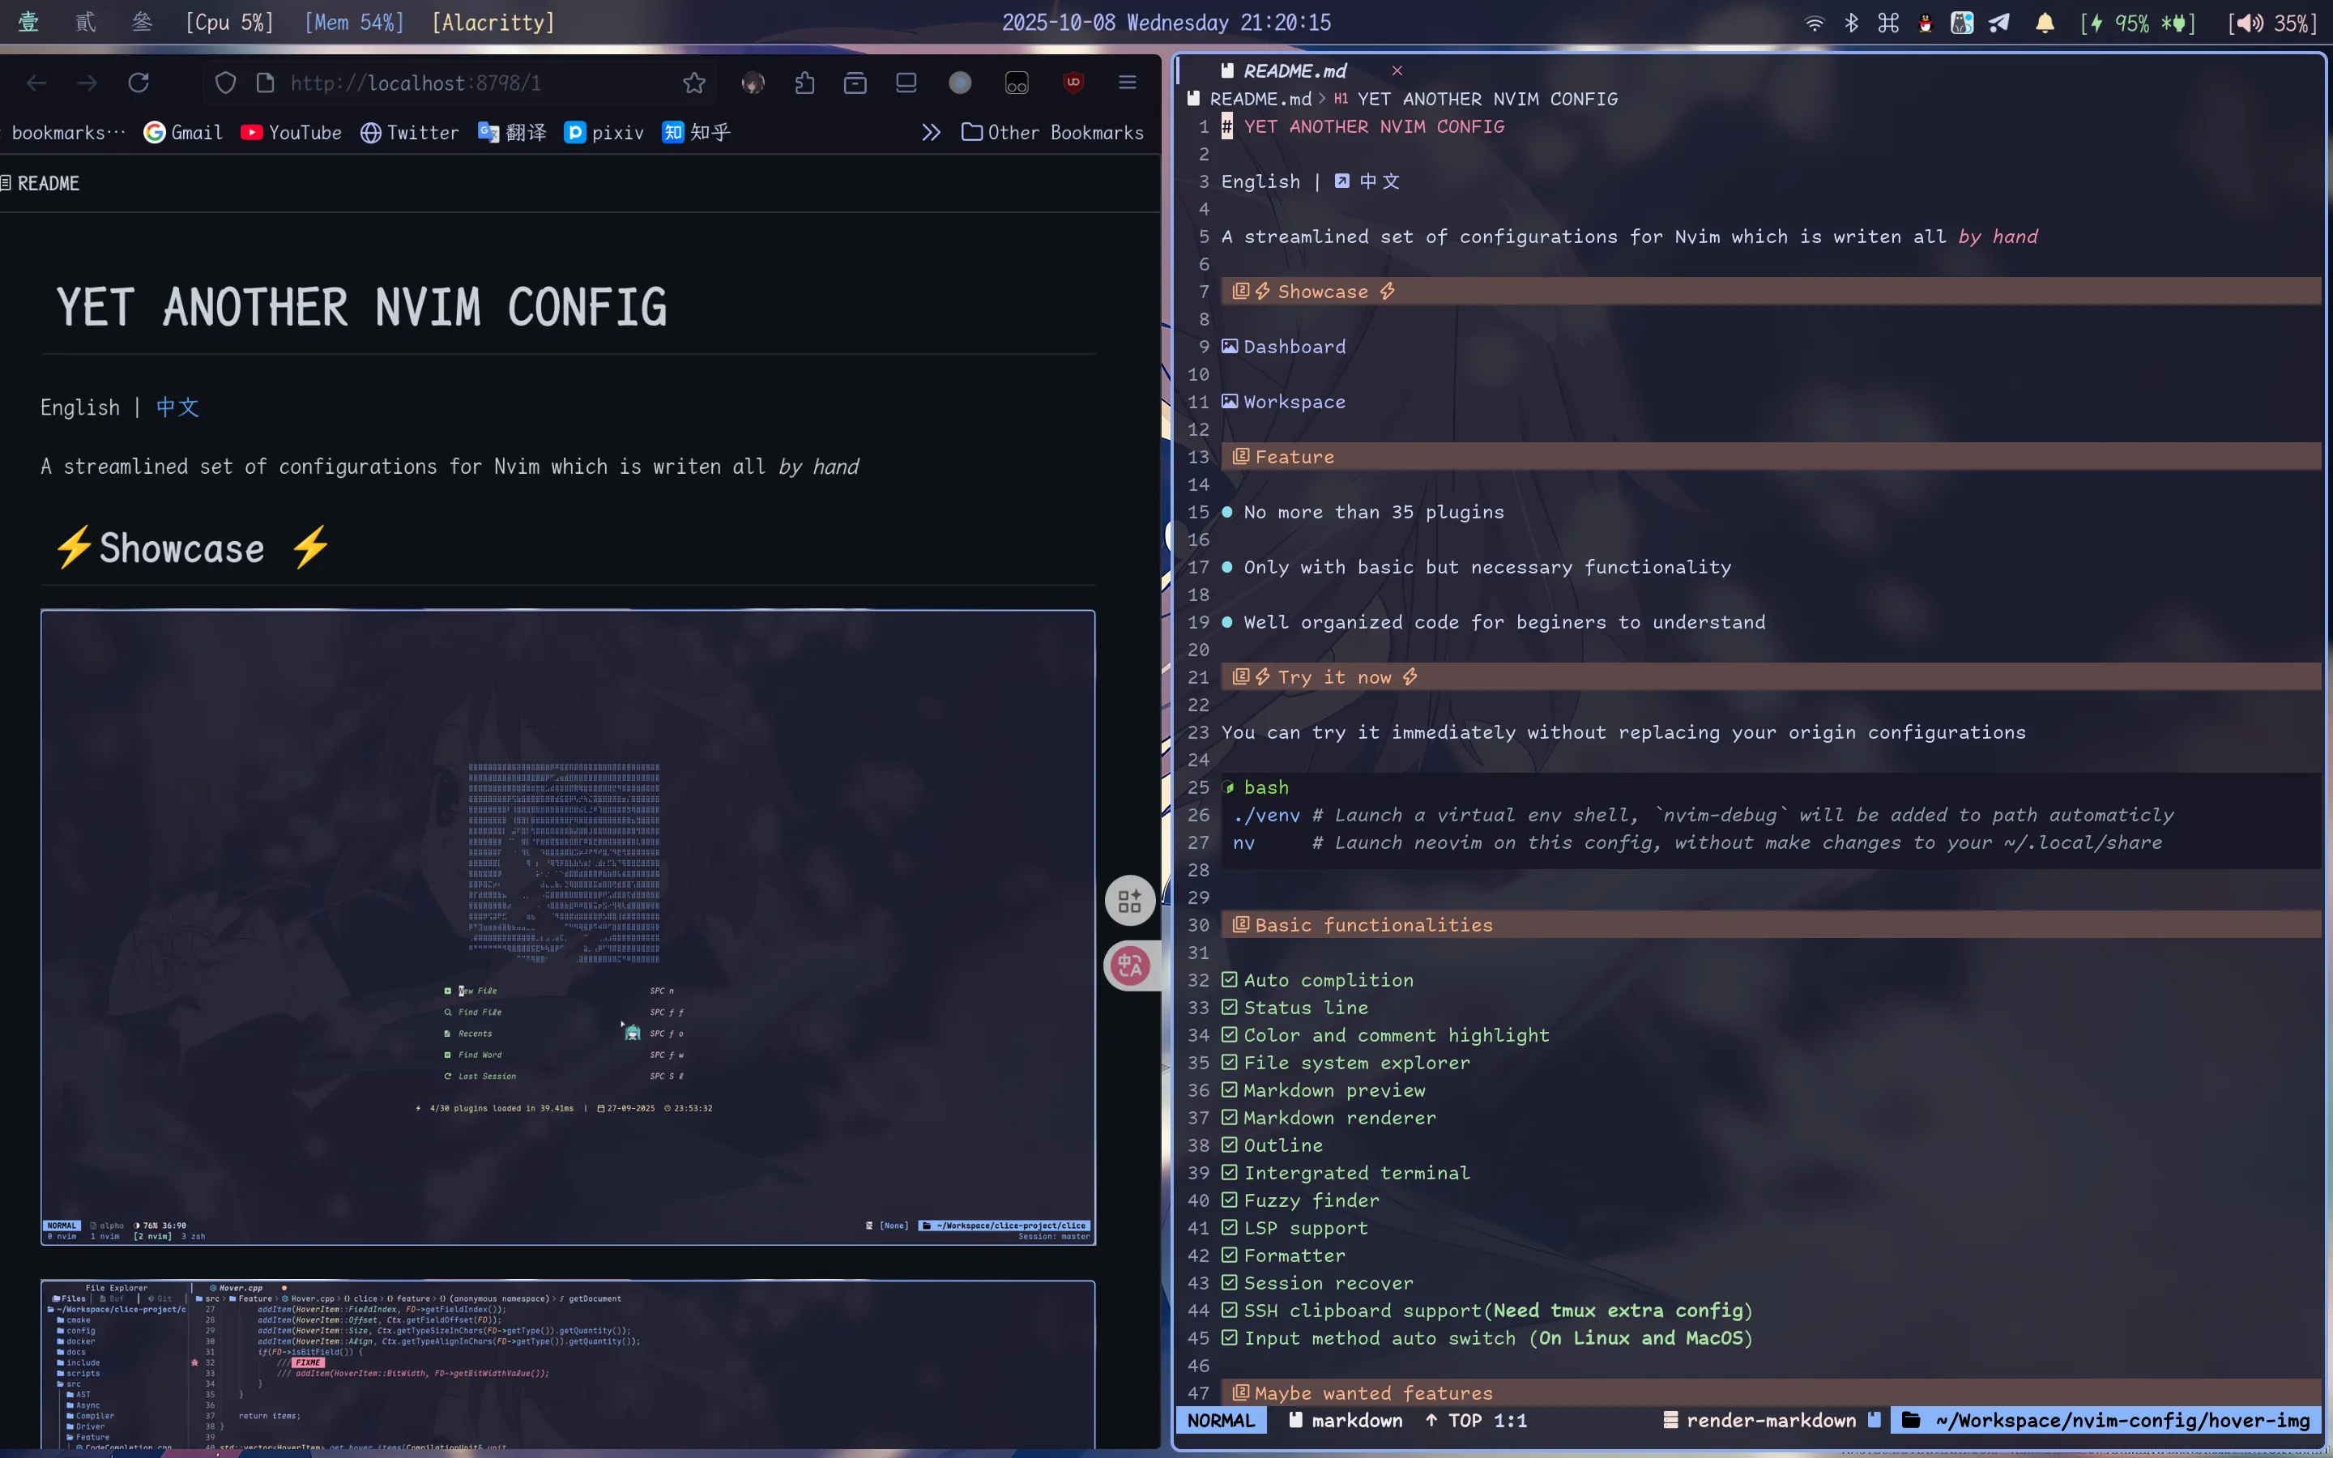
Task: Expand hidden bookmarks with chevron arrows
Action: coord(930,132)
